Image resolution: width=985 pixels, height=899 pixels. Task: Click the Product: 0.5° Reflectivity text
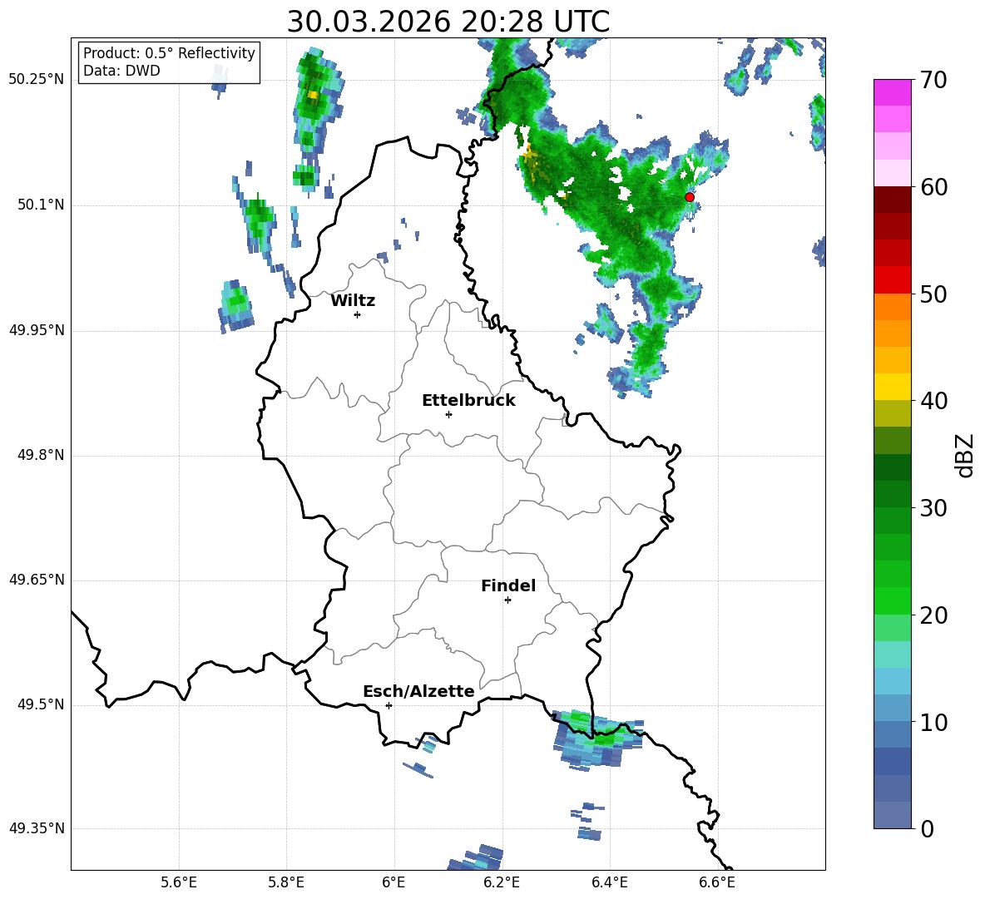click(169, 53)
